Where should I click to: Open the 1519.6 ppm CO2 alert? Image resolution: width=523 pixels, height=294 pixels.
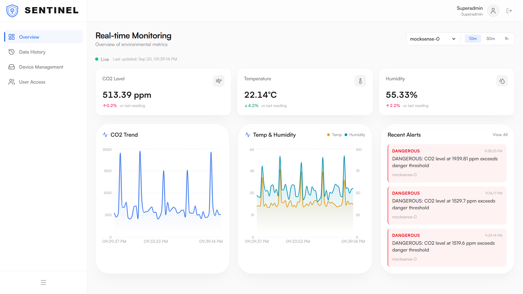(447, 247)
